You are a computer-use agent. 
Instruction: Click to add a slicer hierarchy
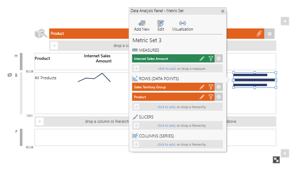click(166, 125)
